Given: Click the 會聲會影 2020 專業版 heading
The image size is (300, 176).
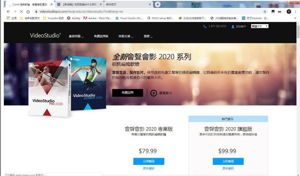Looking at the screenshot, I should (x=149, y=129).
